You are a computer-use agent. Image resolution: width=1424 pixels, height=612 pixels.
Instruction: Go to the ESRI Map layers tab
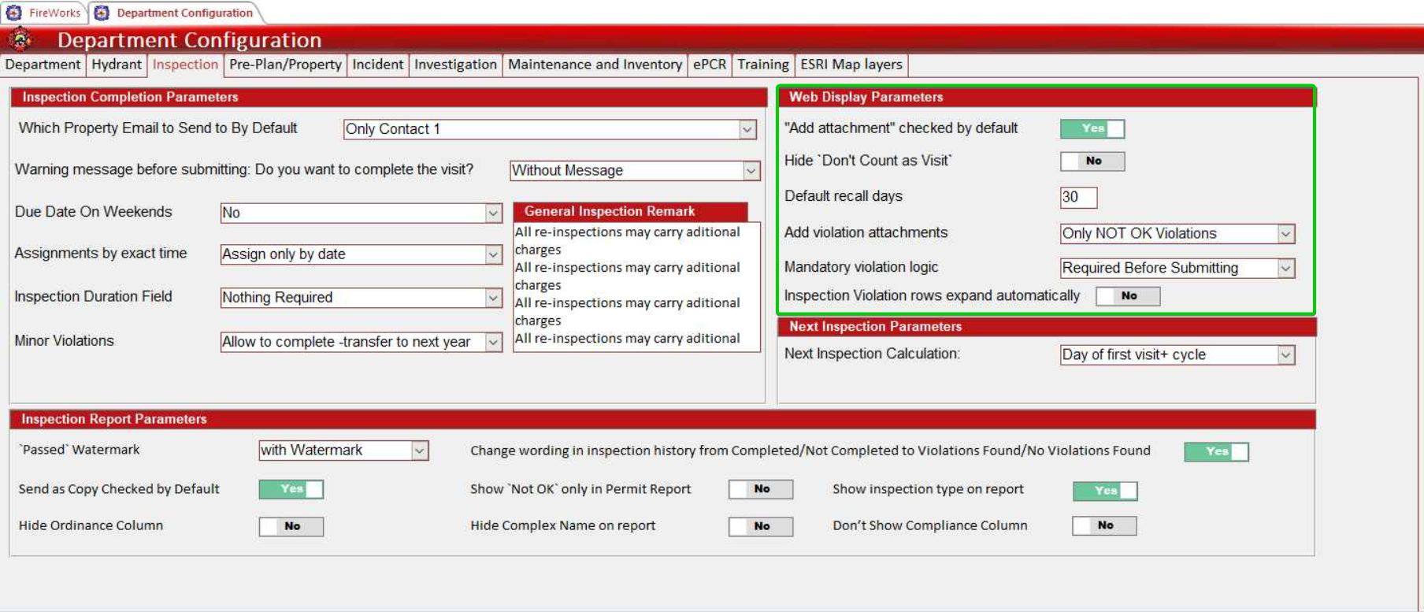(851, 65)
